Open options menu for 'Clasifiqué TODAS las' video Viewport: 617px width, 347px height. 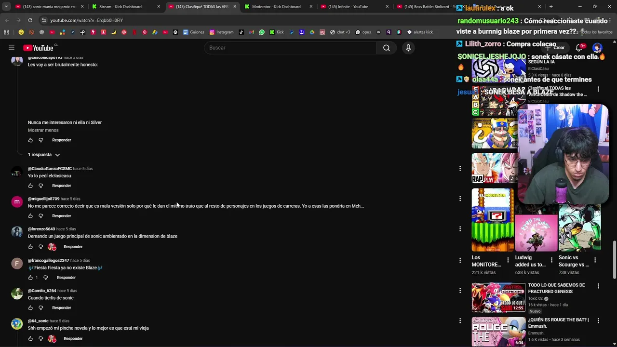598,89
